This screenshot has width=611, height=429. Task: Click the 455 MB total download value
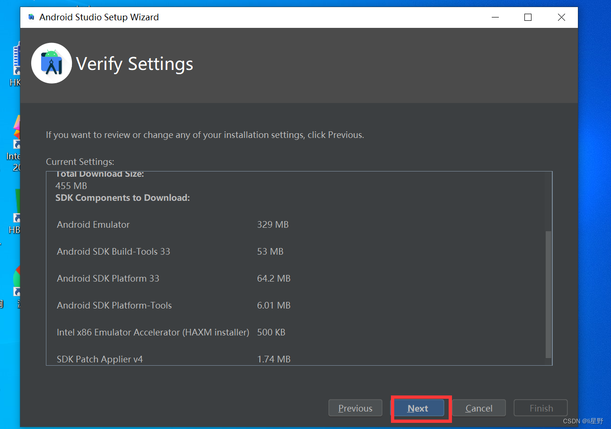71,186
